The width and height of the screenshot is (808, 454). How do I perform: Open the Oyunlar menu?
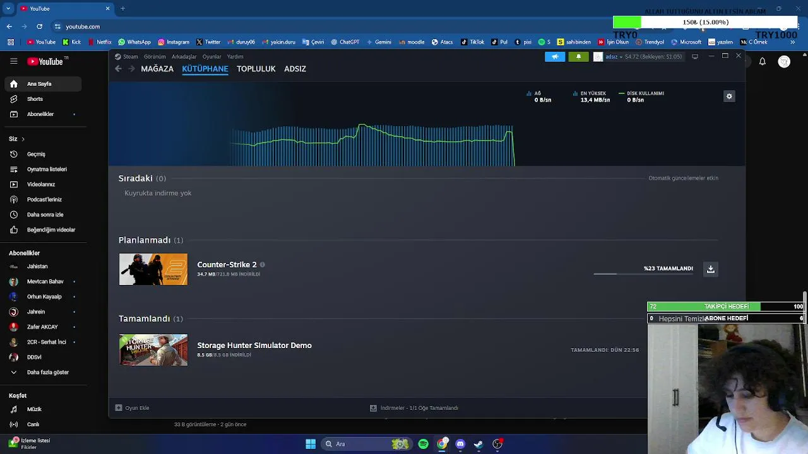(x=212, y=57)
